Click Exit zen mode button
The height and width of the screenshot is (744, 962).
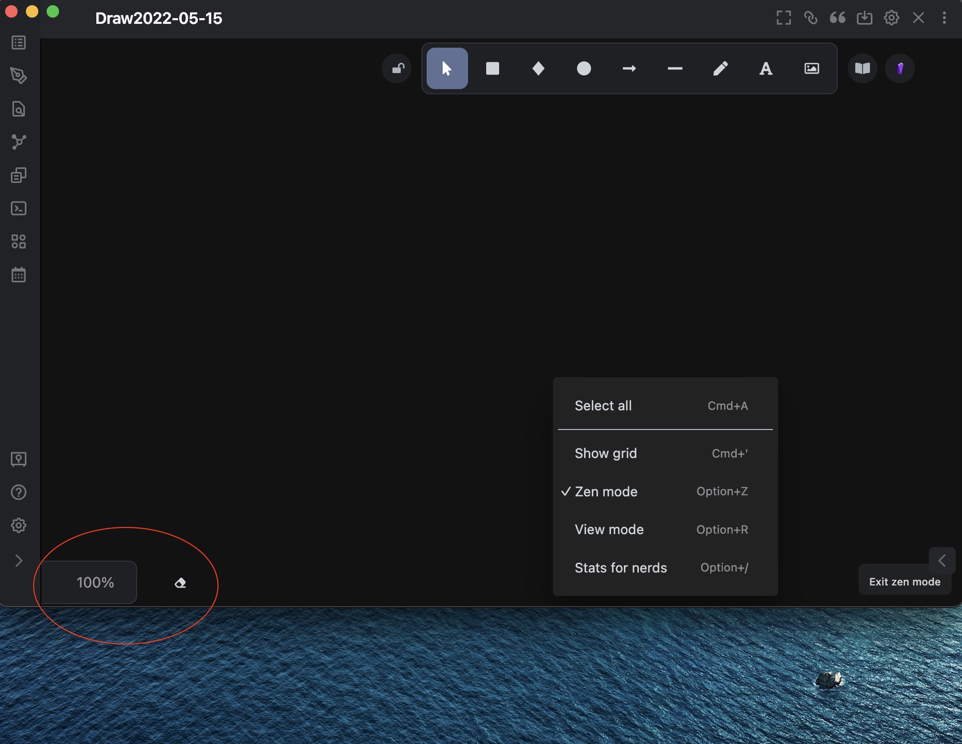tap(905, 582)
